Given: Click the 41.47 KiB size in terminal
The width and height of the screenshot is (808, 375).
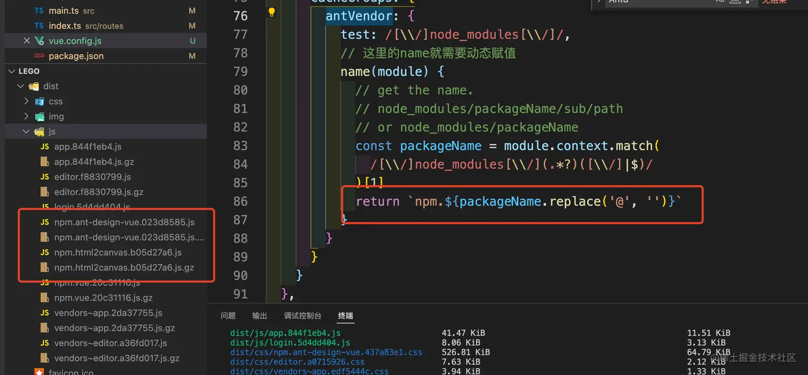Looking at the screenshot, I should pos(463,333).
